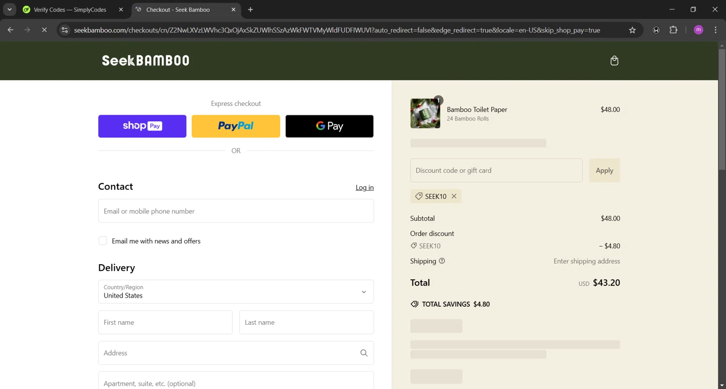Open the Chrome three-dot menu

(715, 30)
